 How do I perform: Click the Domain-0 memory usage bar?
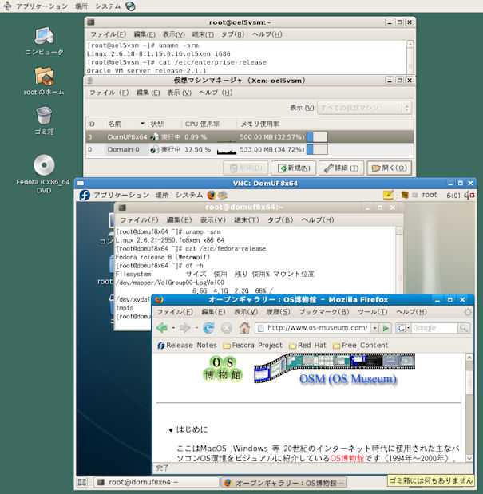[317, 149]
